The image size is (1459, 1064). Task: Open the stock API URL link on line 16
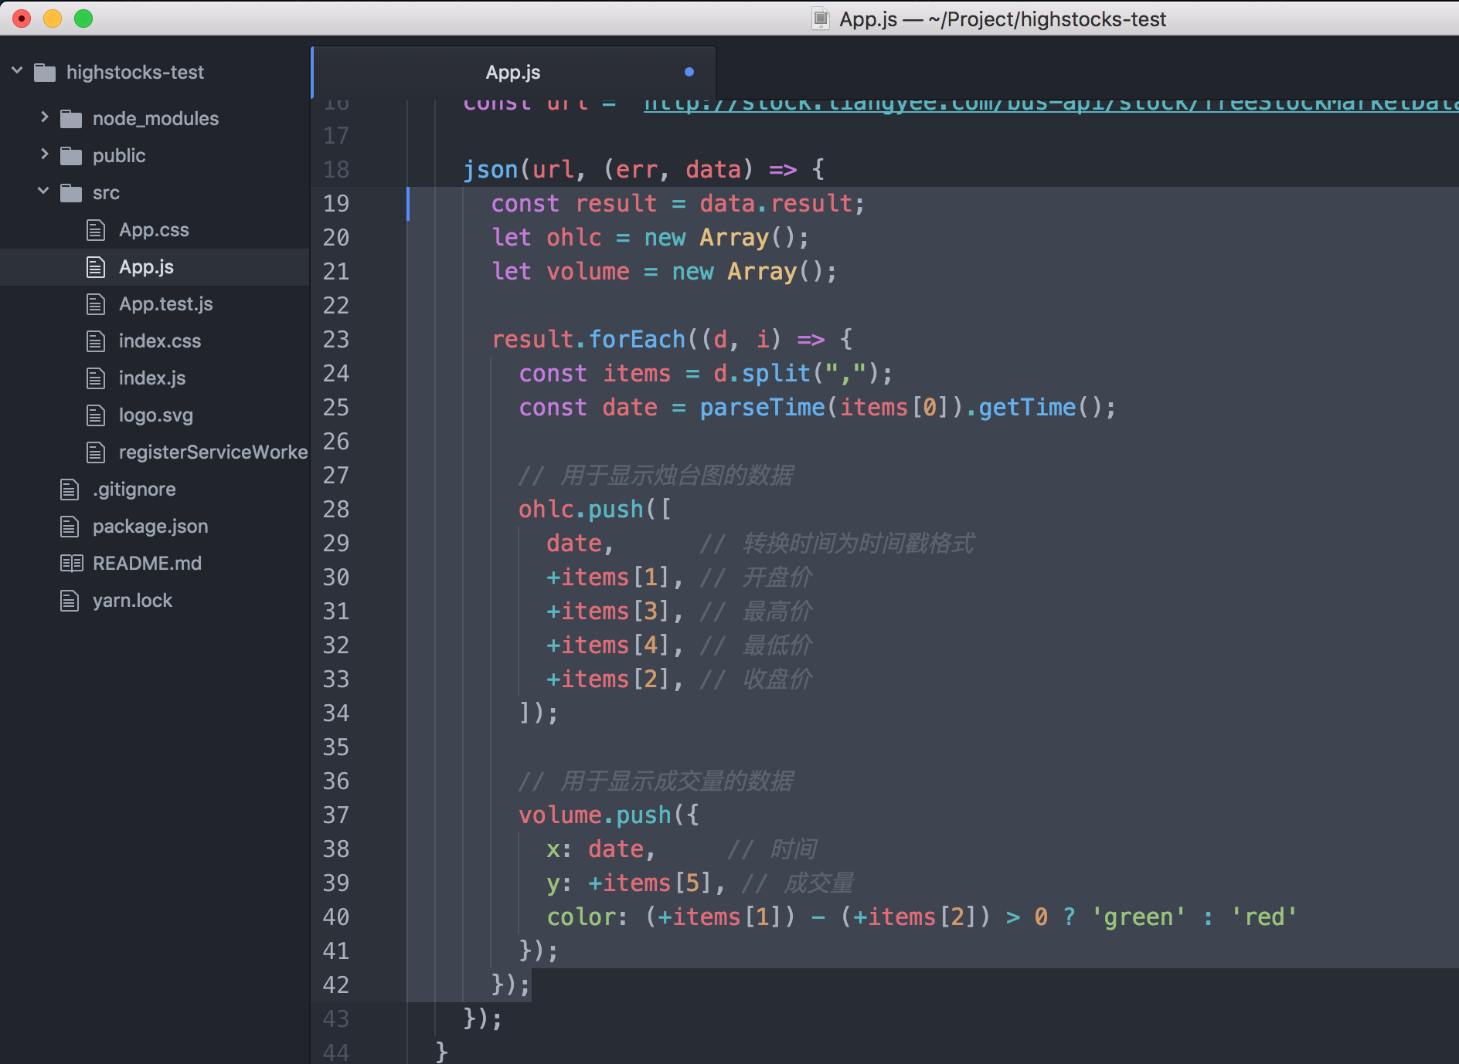pyautogui.click(x=1051, y=106)
